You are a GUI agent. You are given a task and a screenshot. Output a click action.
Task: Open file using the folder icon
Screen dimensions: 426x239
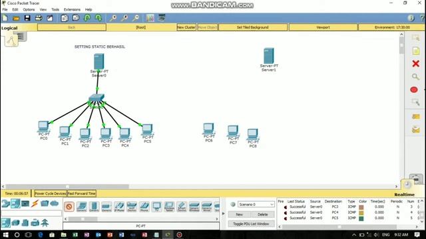(16, 18)
